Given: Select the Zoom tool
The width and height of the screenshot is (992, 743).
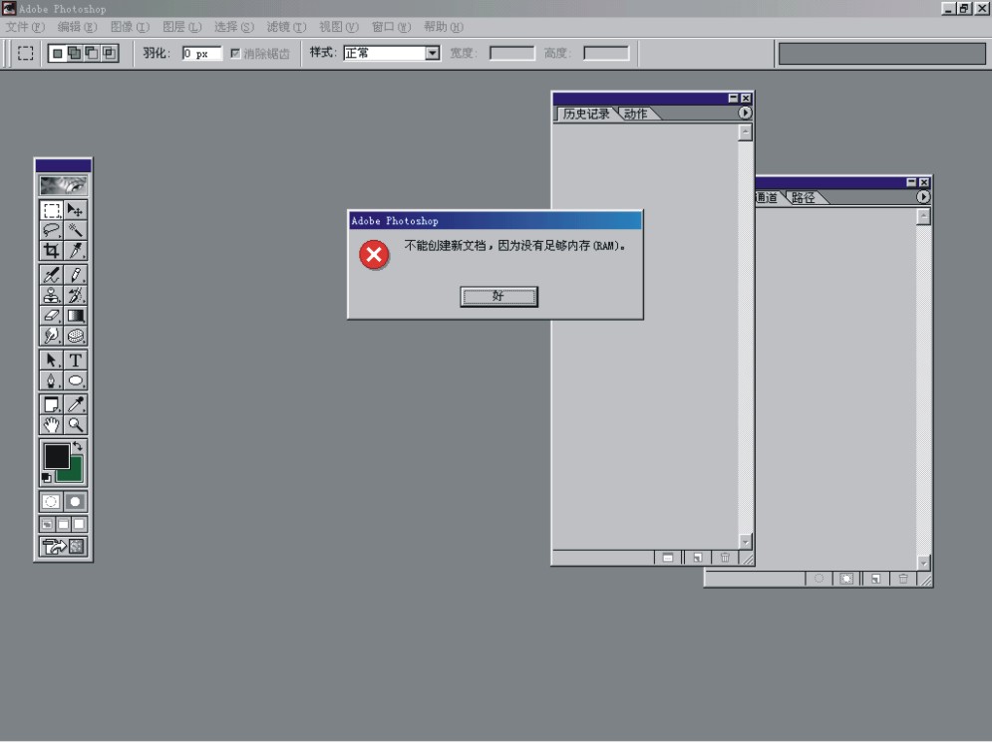Looking at the screenshot, I should pos(76,424).
